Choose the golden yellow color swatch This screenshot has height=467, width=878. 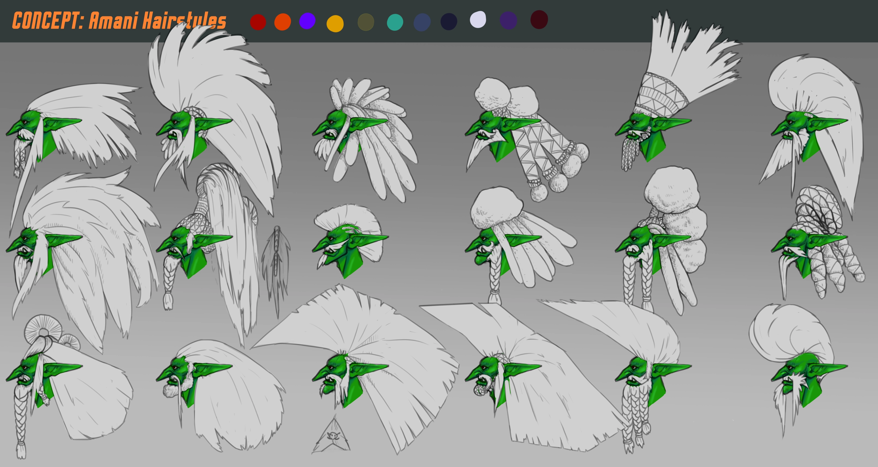coord(335,24)
